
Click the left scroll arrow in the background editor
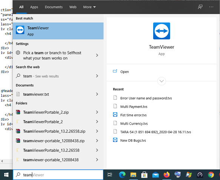tap(2, 161)
